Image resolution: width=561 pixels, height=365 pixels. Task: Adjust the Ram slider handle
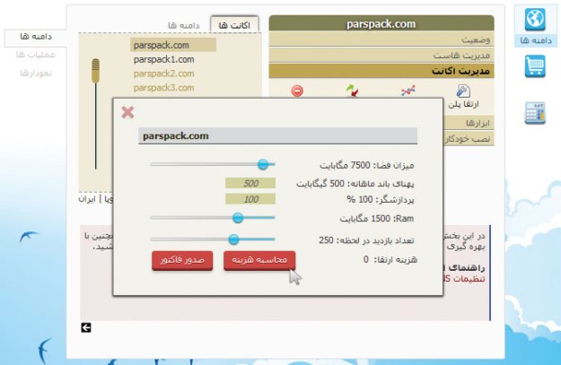tap(238, 218)
